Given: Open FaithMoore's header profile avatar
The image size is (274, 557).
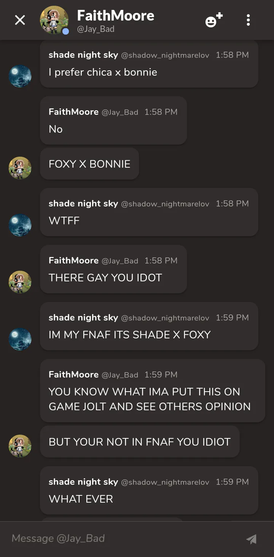Looking at the screenshot, I should tap(54, 20).
